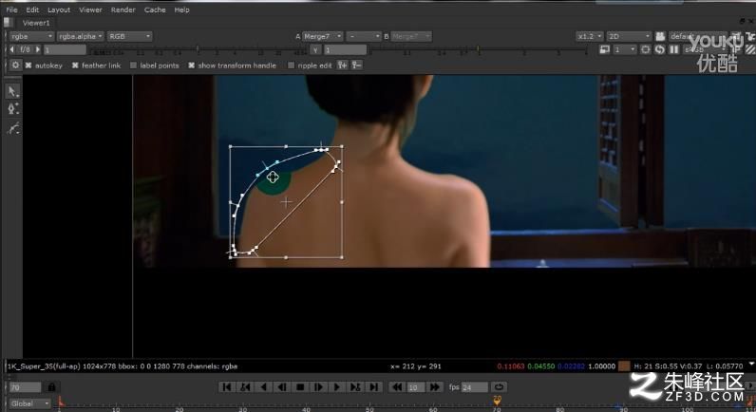
Task: Toggle the region of interest icon
Action: click(x=646, y=49)
